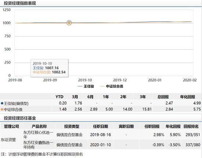The image size is (202, 158).
Task: Select the 3月 column header
Action: pos(75,97)
